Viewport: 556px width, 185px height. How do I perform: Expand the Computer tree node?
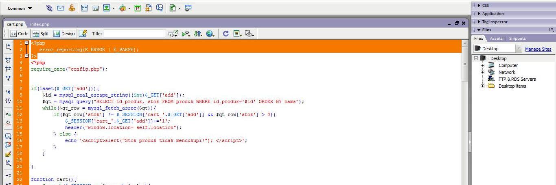tap(482, 65)
